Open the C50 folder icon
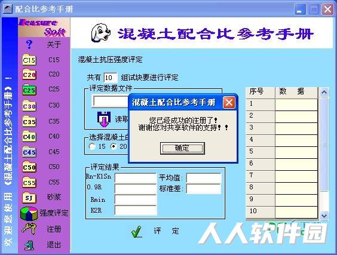Image resolution: width=337 pixels, height=255 pixels. tap(29, 167)
